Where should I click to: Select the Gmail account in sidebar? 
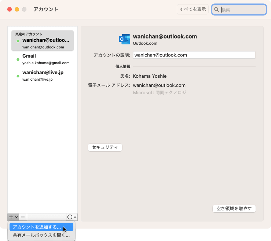click(43, 59)
